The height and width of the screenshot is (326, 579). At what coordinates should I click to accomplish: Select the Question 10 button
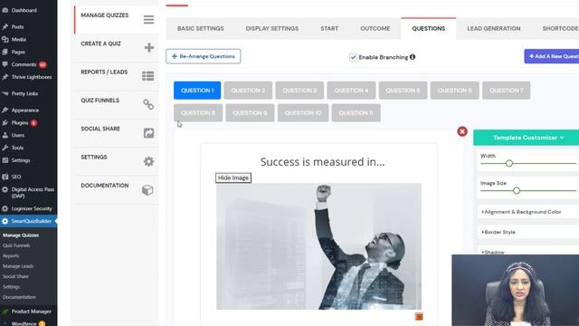303,112
